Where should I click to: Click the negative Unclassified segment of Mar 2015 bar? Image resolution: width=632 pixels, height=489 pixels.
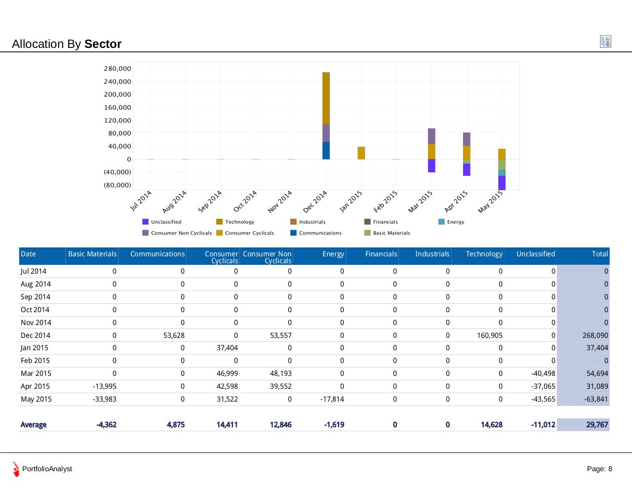click(x=432, y=166)
